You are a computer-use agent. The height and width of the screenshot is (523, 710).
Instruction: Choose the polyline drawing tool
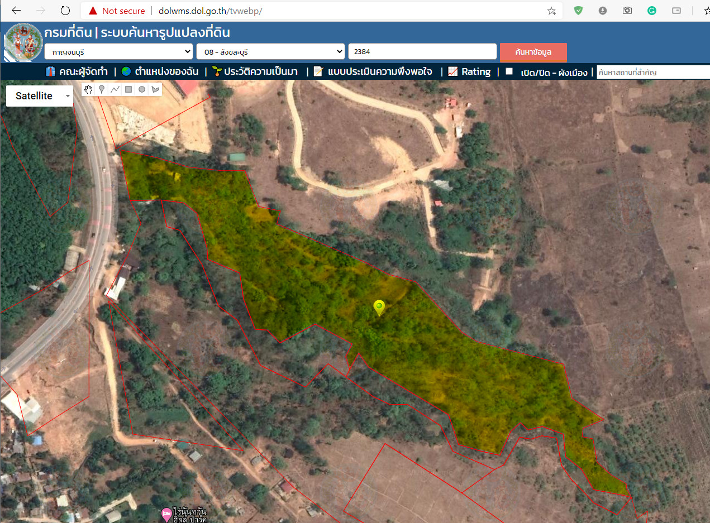[115, 89]
